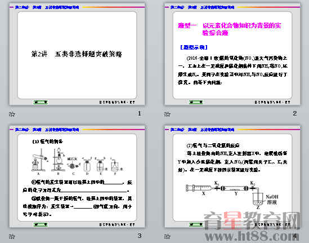Click the green footer button on slide 4
Viewport: 309px width, 243px height.
pyautogui.click(x=196, y=224)
